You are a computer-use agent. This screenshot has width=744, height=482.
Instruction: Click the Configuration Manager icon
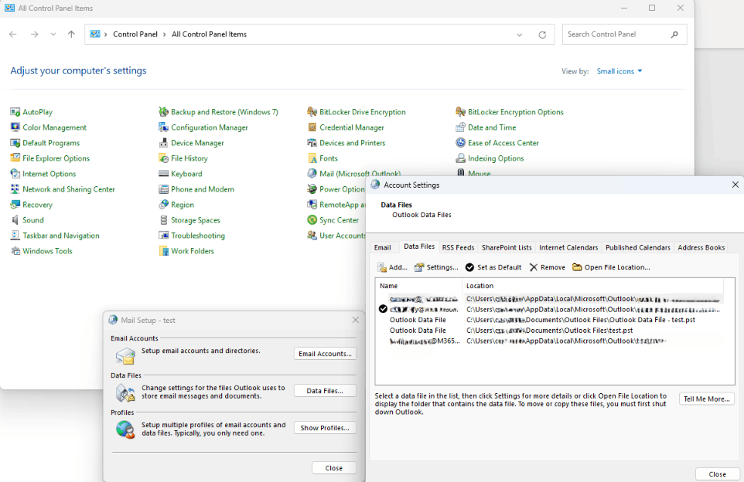click(x=164, y=127)
